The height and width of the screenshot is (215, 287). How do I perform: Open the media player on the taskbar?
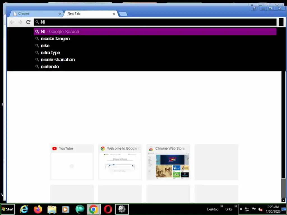(x=66, y=209)
